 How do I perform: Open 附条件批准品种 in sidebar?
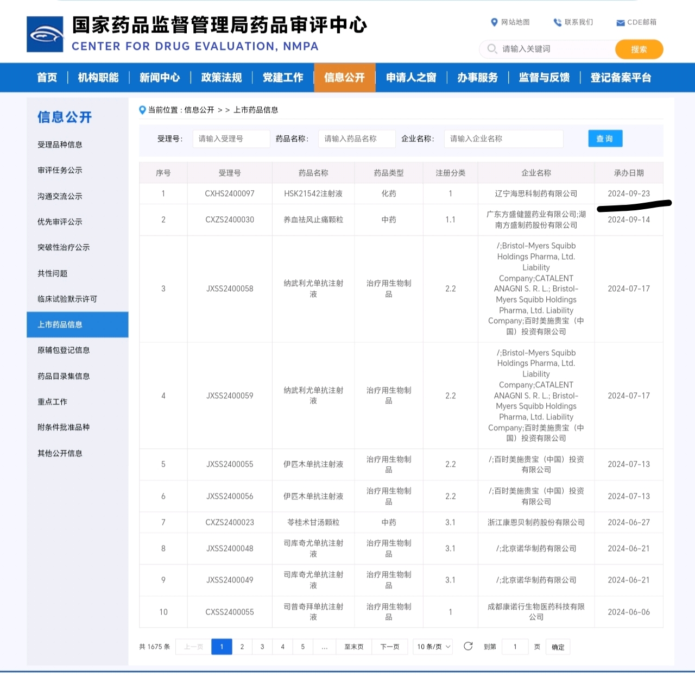[64, 427]
